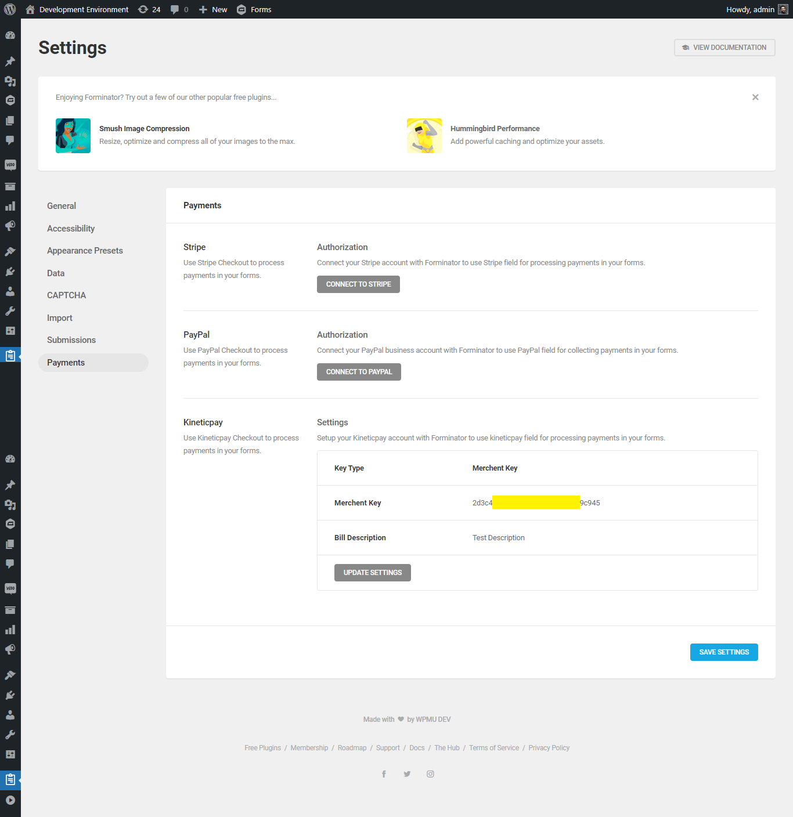Screen dimensions: 793x817
Task: Click the Hummingbird Performance thumbnail
Action: coord(424,136)
